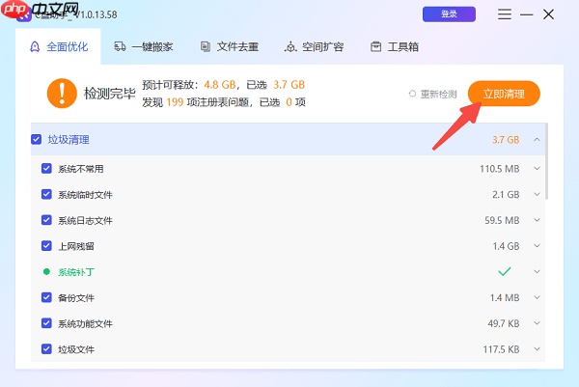Click the 重新检测 rescan link

432,95
